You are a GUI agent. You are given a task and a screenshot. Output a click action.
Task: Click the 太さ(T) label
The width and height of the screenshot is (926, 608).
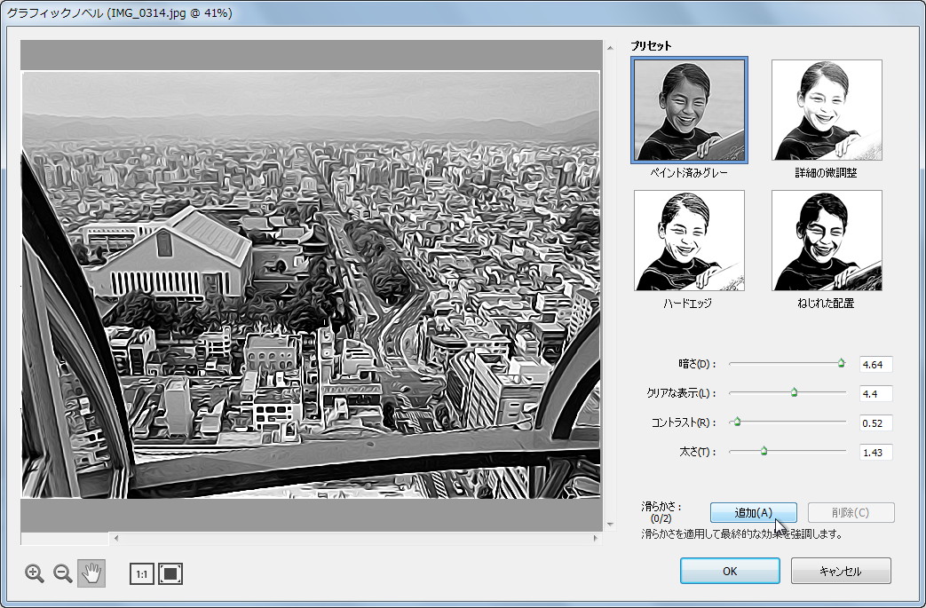(x=698, y=452)
